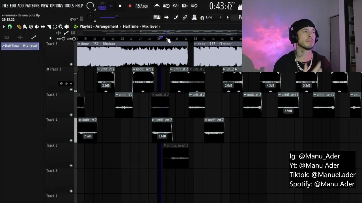362x203 pixels.
Task: Open the ADD menu
Action: 21,6
